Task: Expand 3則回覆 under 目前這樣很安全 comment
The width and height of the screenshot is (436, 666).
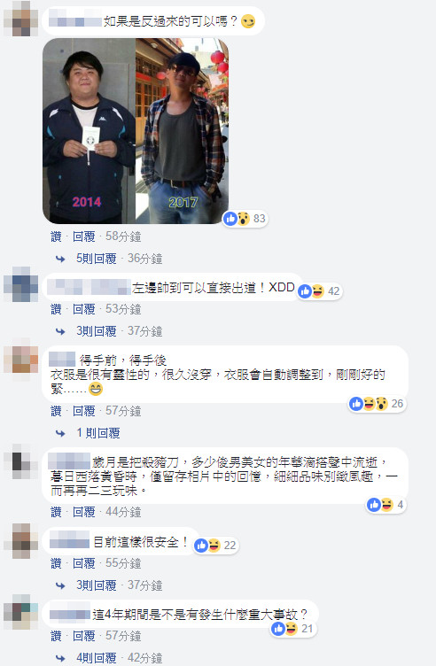Action: [96, 585]
